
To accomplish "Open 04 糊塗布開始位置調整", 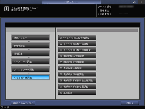I will 77,56.
